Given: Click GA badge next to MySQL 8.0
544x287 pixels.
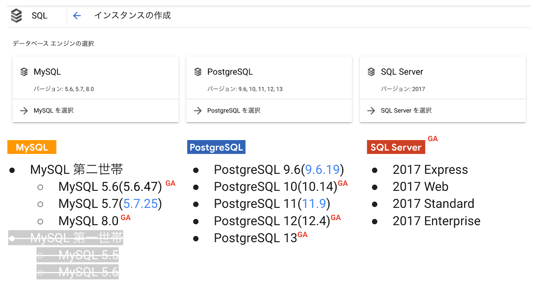Looking at the screenshot, I should [126, 218].
